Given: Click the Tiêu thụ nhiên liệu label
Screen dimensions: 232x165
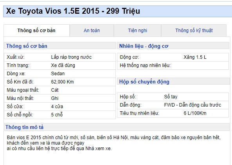Looking at the screenshot, I should click(139, 113).
